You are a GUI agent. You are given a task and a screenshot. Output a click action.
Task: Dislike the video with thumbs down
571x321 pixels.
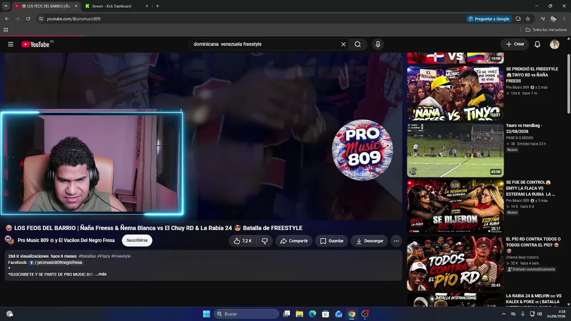265,241
